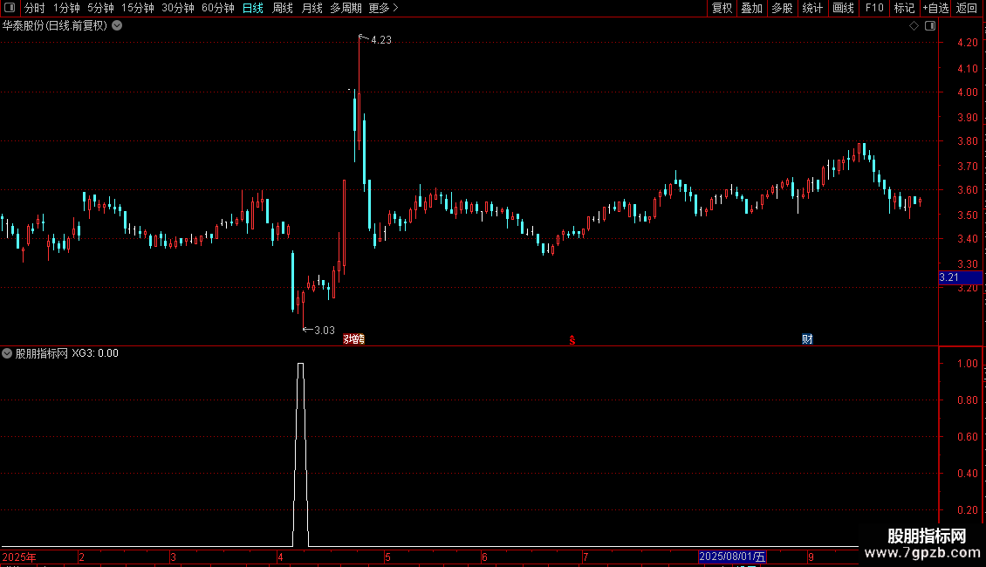Expand the 更多 periods menu
This screenshot has height=567, width=986.
tap(383, 8)
